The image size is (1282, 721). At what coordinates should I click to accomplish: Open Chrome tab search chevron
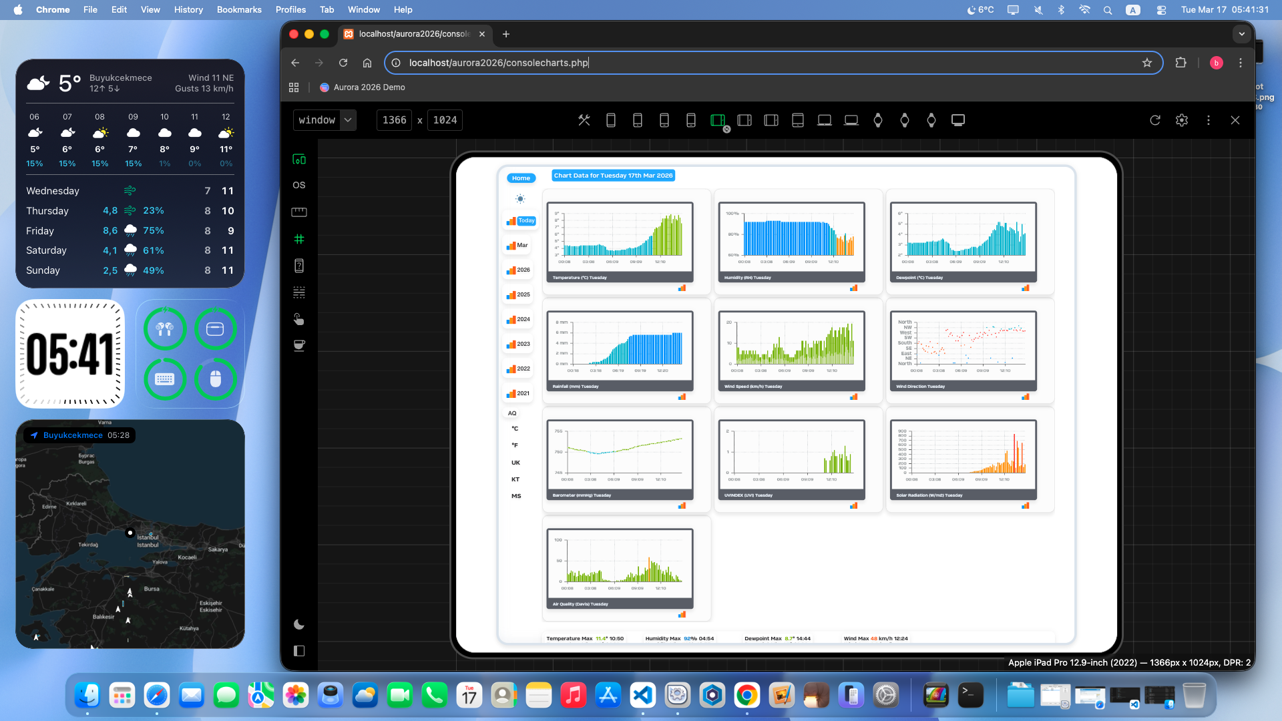coord(1241,34)
